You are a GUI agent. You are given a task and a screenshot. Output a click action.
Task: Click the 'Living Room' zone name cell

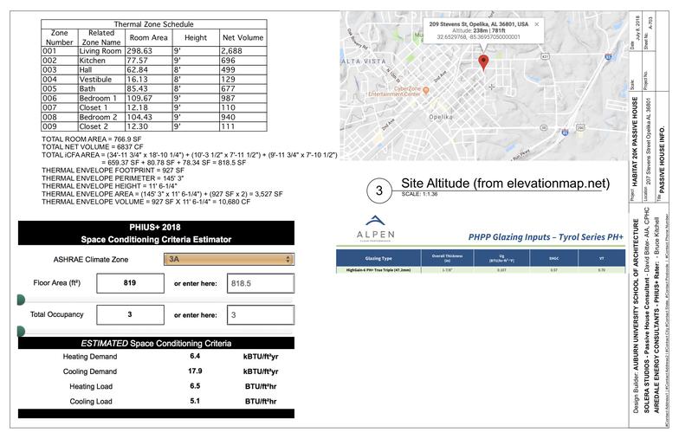click(x=100, y=51)
